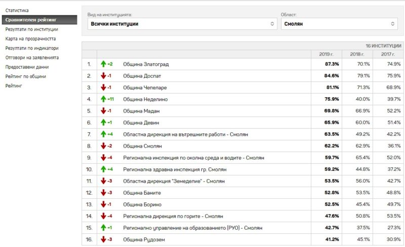Click the 2019 г. column header
This screenshot has height=247, width=405.
326,54
